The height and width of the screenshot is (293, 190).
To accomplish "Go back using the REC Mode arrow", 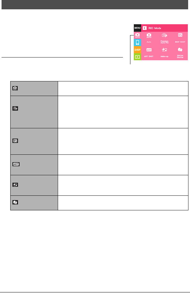I will point(145,28).
